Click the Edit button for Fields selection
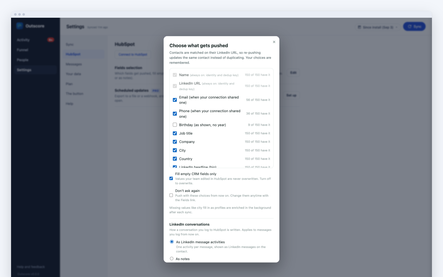The width and height of the screenshot is (443, 277). pyautogui.click(x=293, y=73)
